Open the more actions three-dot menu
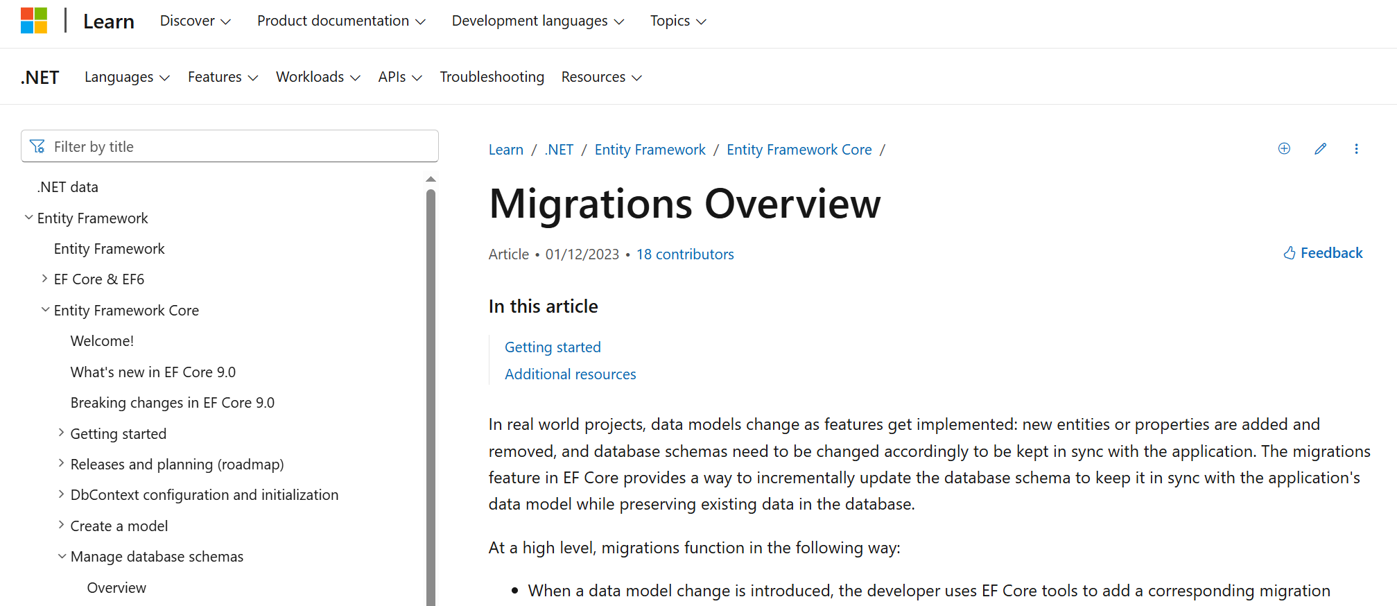The width and height of the screenshot is (1397, 606). click(x=1356, y=148)
